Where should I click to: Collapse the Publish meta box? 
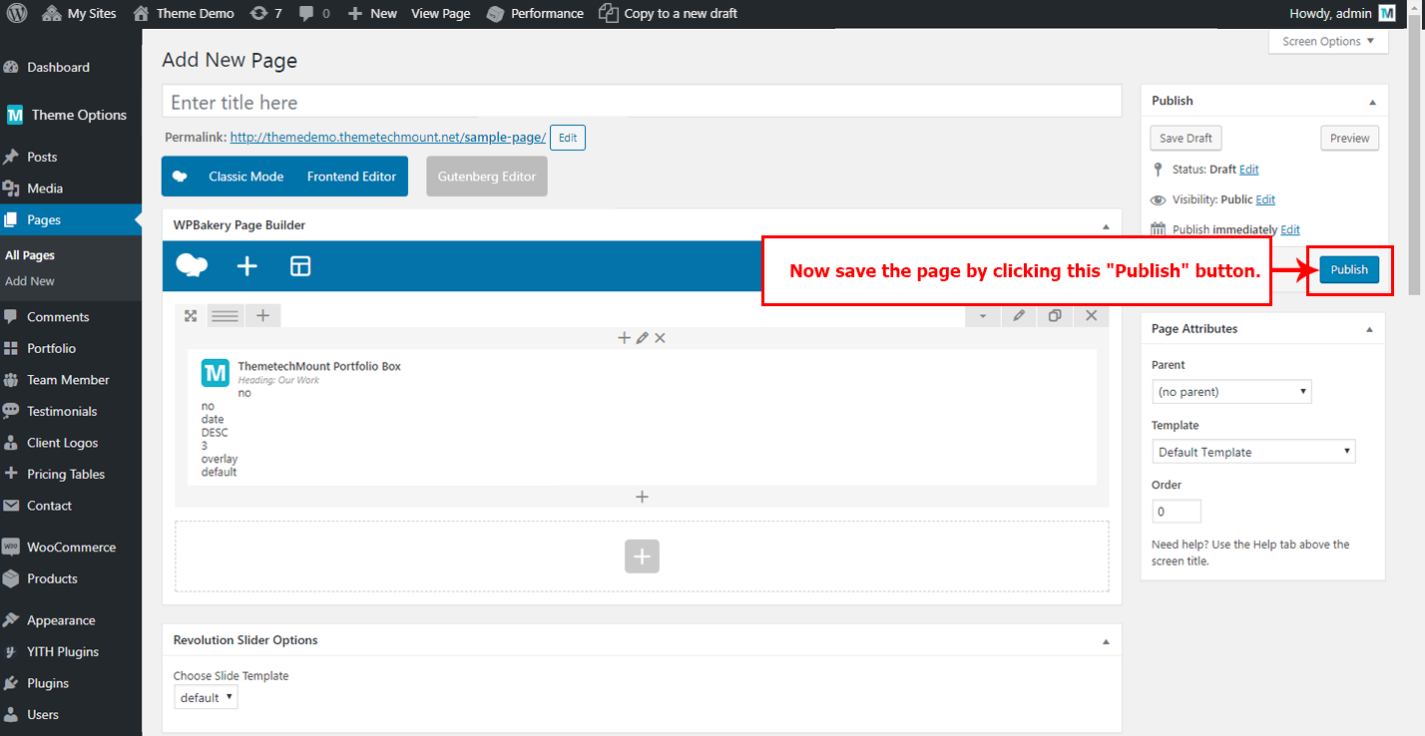(x=1372, y=102)
